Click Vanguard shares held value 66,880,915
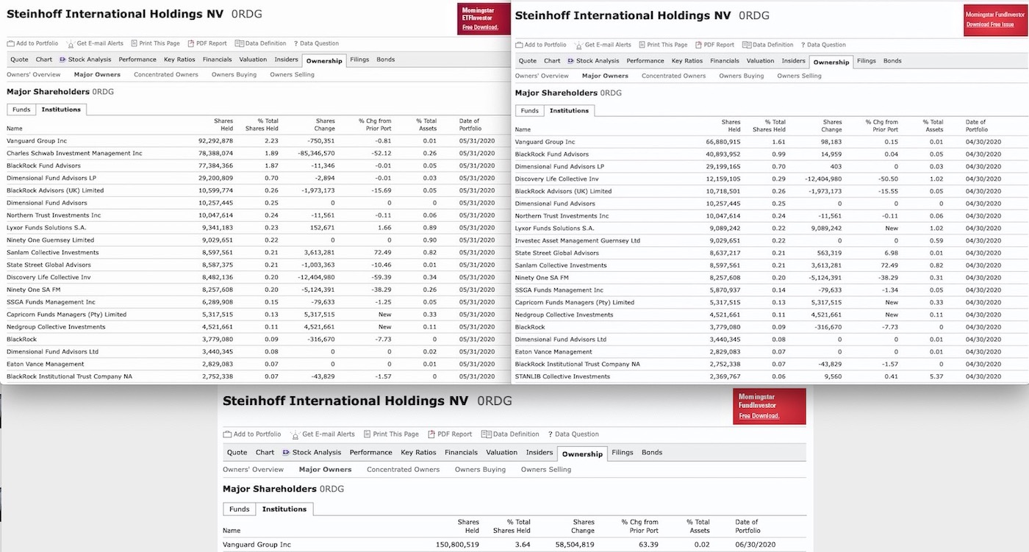The image size is (1029, 552). 723,142
